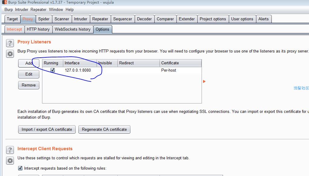Switch to the Decoder tab
This screenshot has height=176, width=309.
(x=144, y=19)
